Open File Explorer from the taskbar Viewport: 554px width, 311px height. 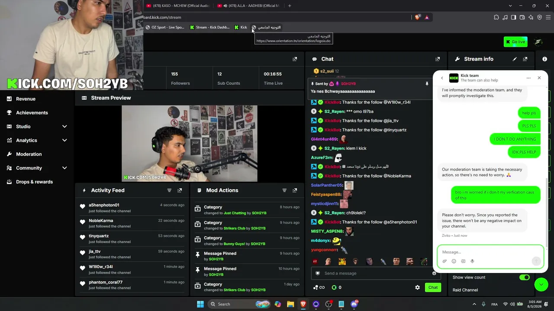point(290,304)
